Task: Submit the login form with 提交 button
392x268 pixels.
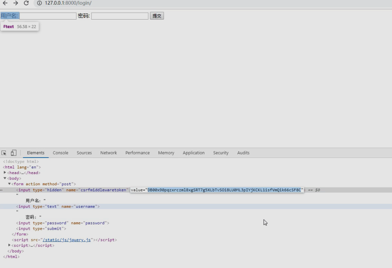Action: click(157, 16)
